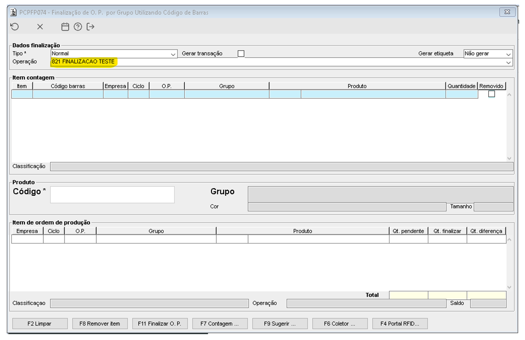Expand the Operação dropdown arrow
The image size is (525, 340).
point(509,62)
